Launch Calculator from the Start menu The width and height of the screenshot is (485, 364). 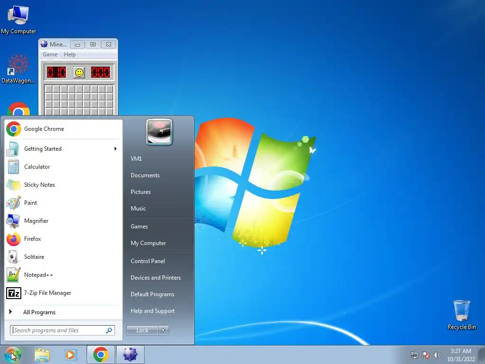[63, 167]
